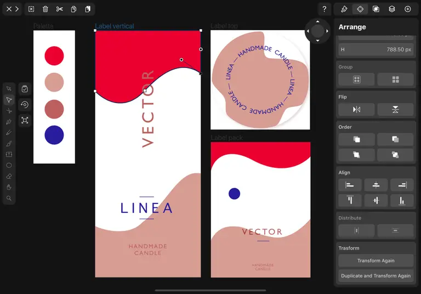
Task: Select the Pencil tool
Action: click(9, 133)
